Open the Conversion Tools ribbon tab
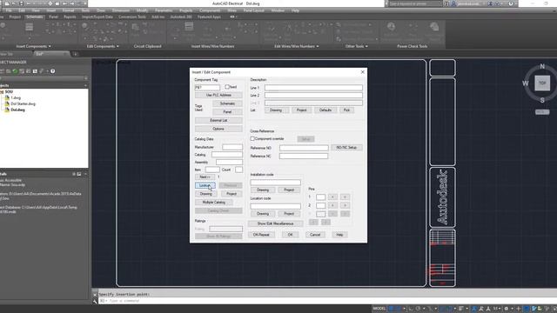The image size is (557, 313). (x=132, y=17)
